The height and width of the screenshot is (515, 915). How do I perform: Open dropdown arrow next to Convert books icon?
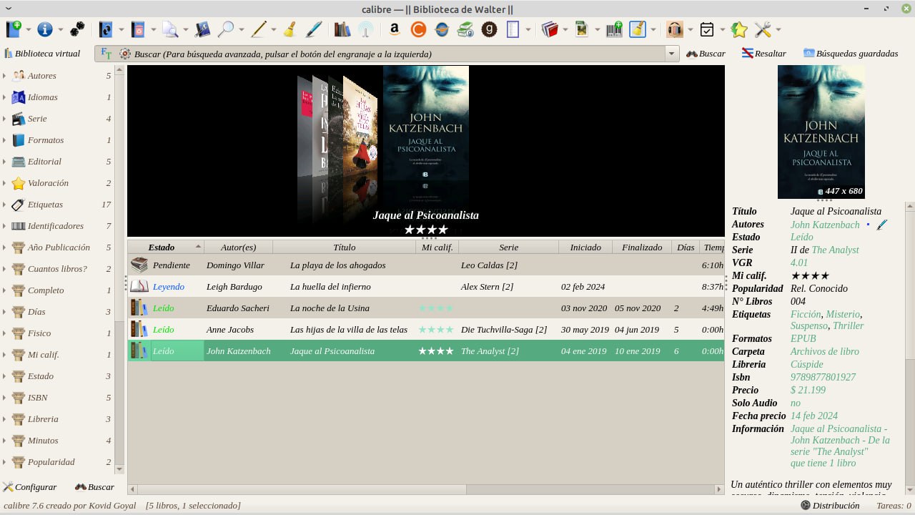(x=121, y=30)
